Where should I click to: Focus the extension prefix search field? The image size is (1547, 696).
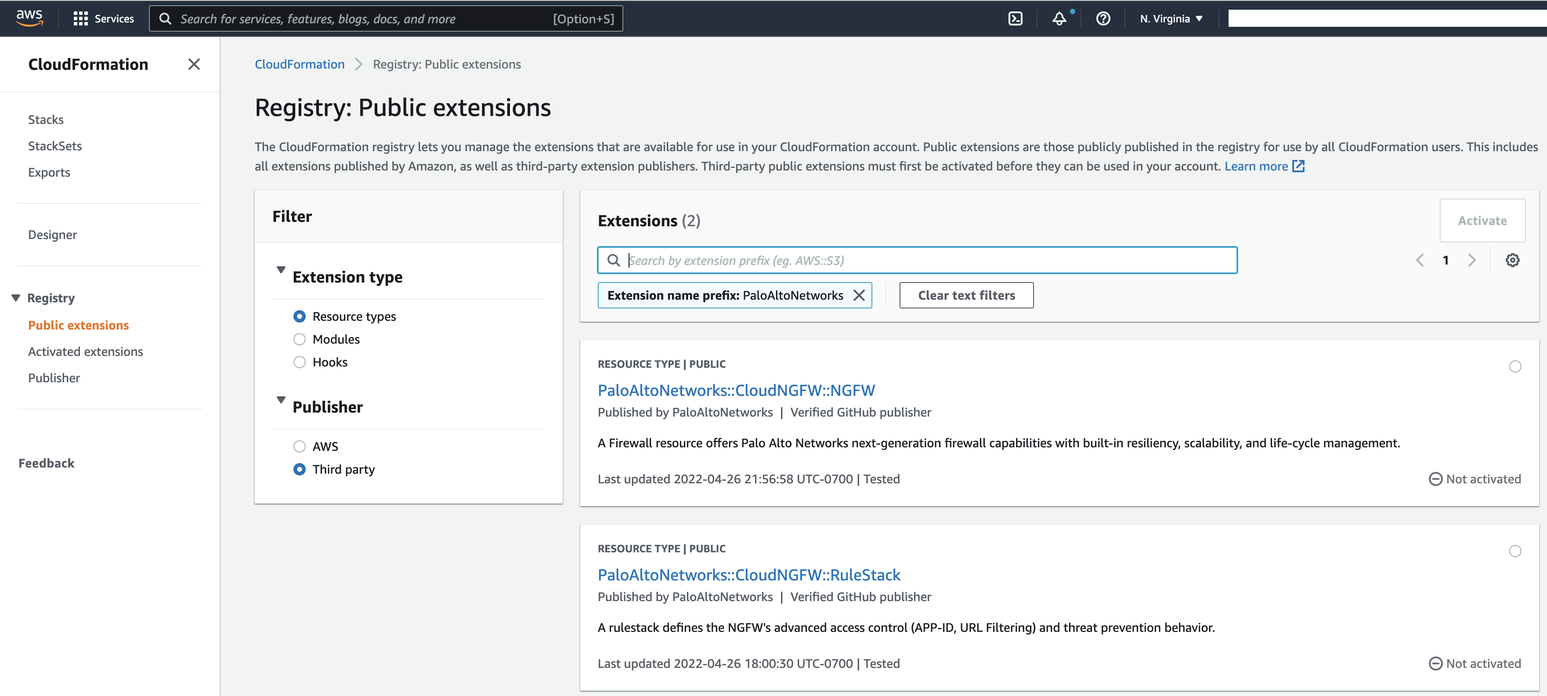pyautogui.click(x=925, y=260)
